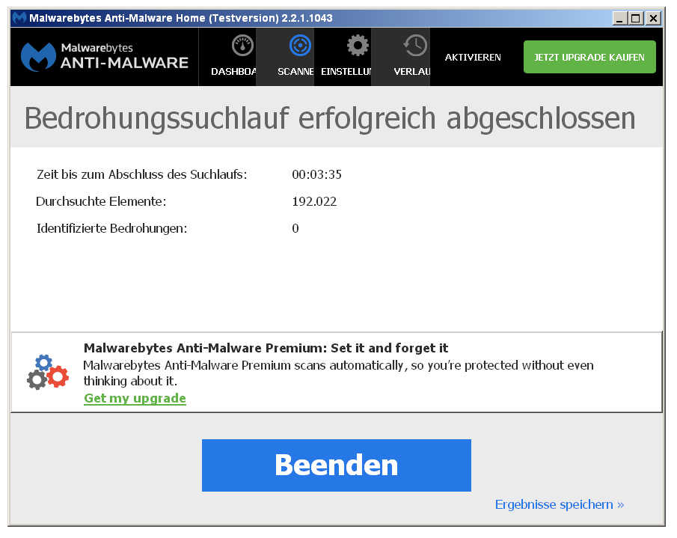The image size is (677, 538).
Task: Click the AKTIVIEREN link
Action: [473, 58]
